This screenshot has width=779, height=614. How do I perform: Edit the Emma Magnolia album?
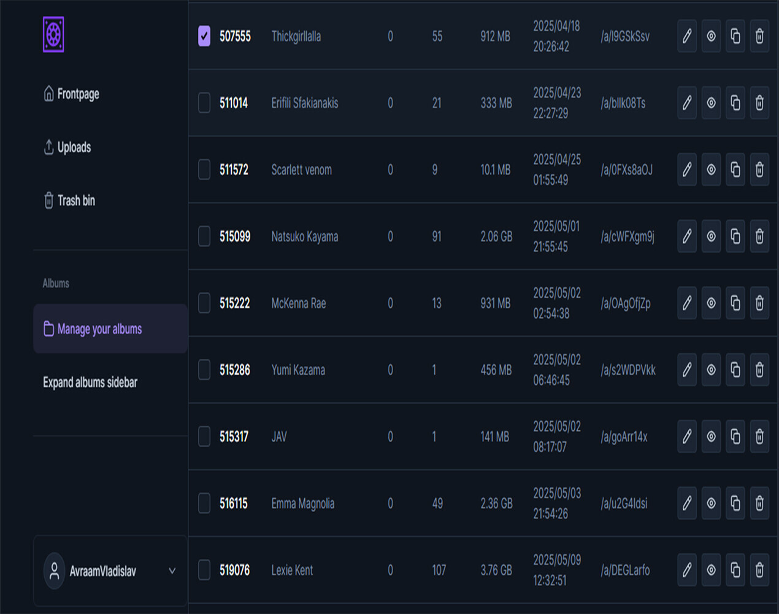[686, 503]
